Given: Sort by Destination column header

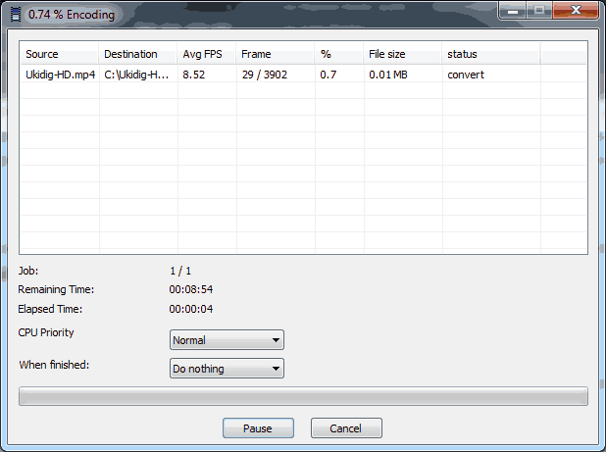Looking at the screenshot, I should pyautogui.click(x=138, y=54).
